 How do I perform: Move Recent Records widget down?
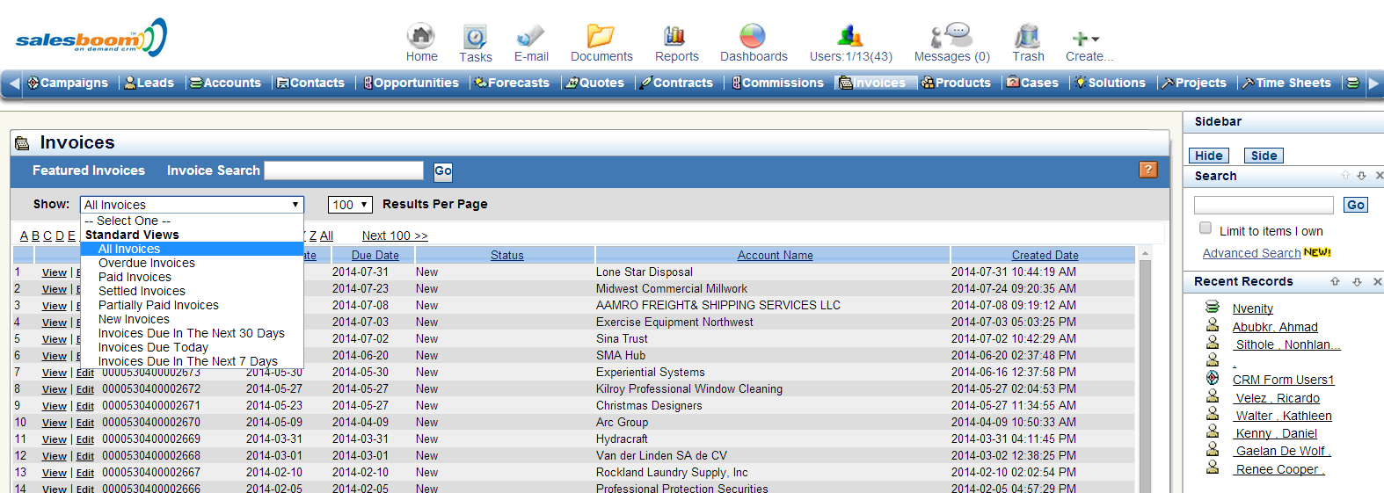(x=1357, y=281)
